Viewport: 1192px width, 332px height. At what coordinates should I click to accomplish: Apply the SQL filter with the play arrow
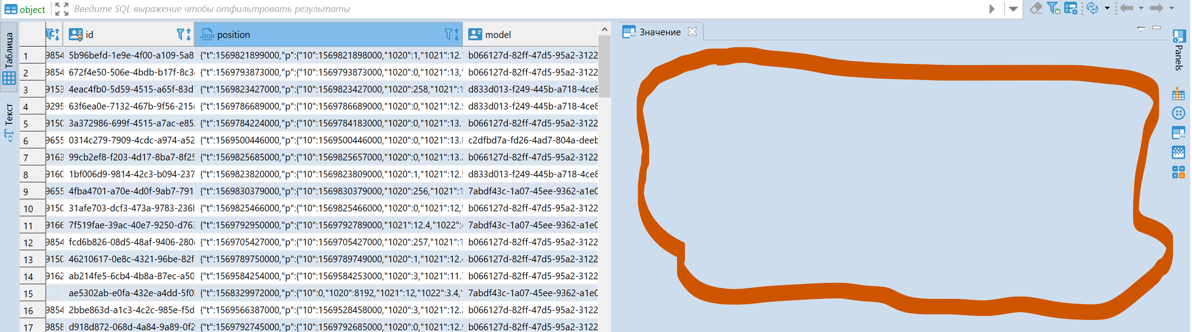click(992, 9)
